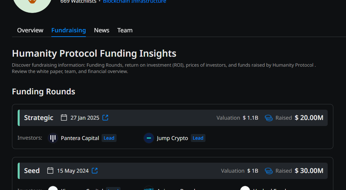Viewport: 346px width, 190px height.
Task: Click the Lead badge next to Pantera Capital
Action: point(109,138)
